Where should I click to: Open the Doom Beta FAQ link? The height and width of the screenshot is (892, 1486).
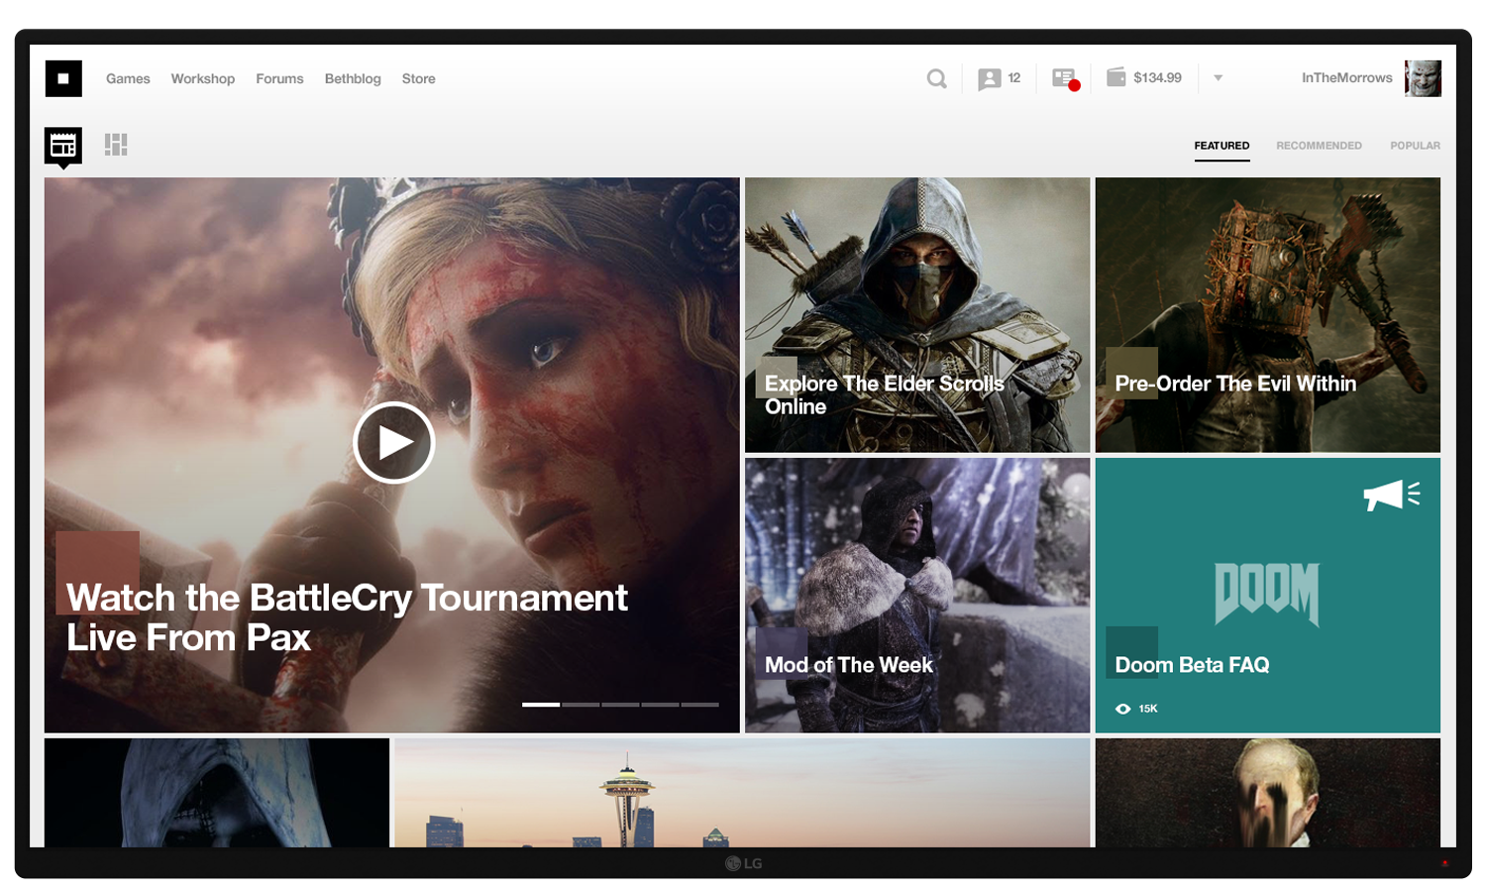[1192, 665]
